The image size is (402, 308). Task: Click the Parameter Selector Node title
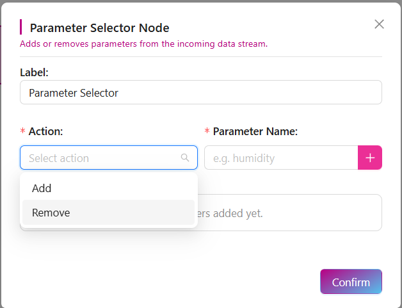(x=99, y=28)
